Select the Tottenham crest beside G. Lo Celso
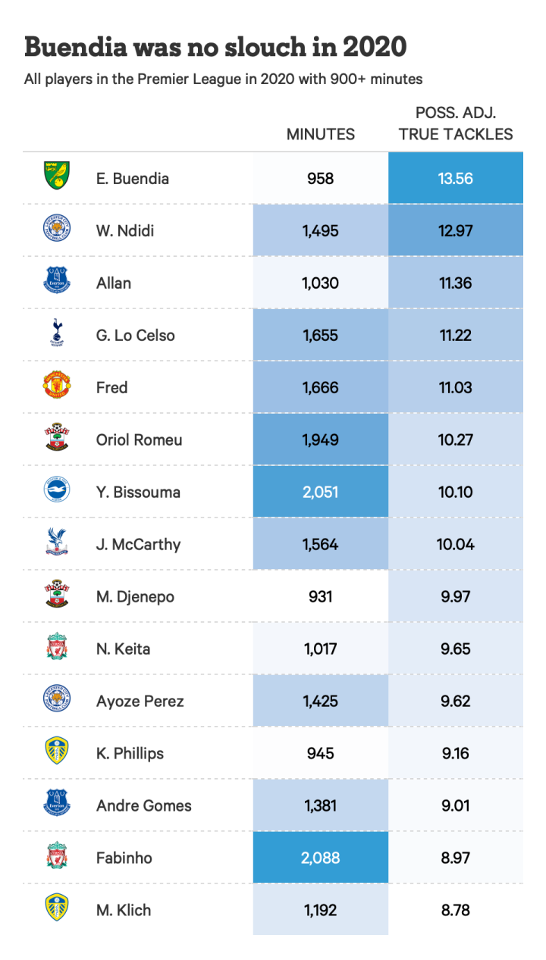Viewport: 546px width, 960px height. 57,334
